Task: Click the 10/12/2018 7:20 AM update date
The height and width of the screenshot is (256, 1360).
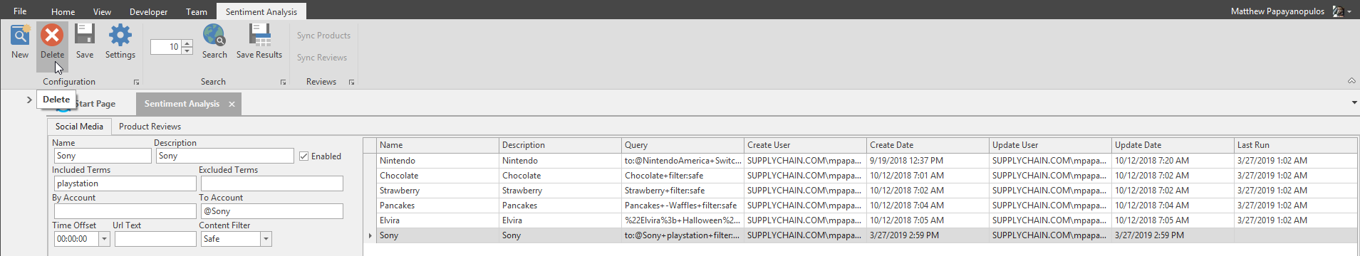Action: coord(1173,161)
